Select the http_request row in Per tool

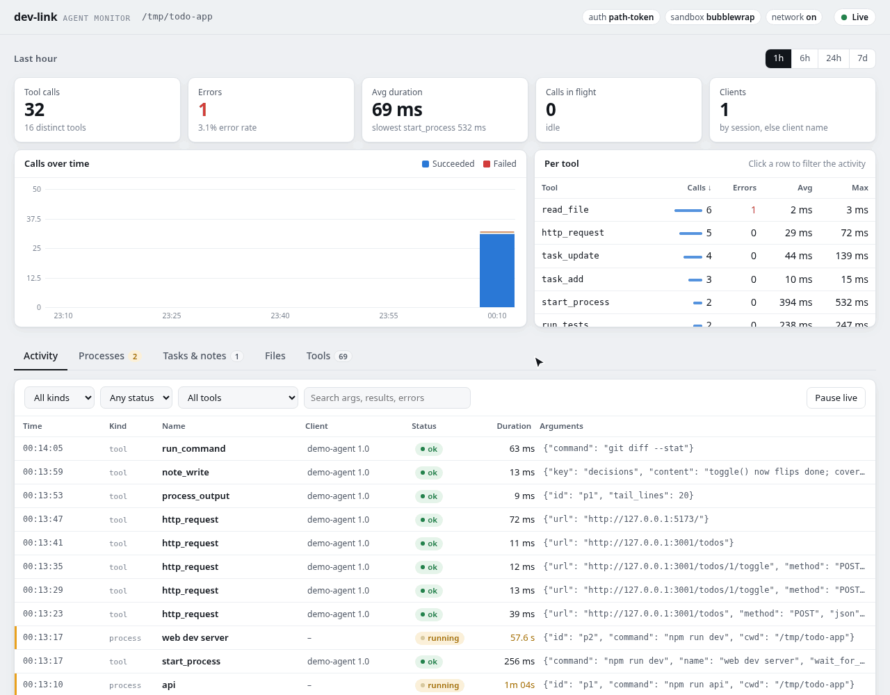[705, 233]
